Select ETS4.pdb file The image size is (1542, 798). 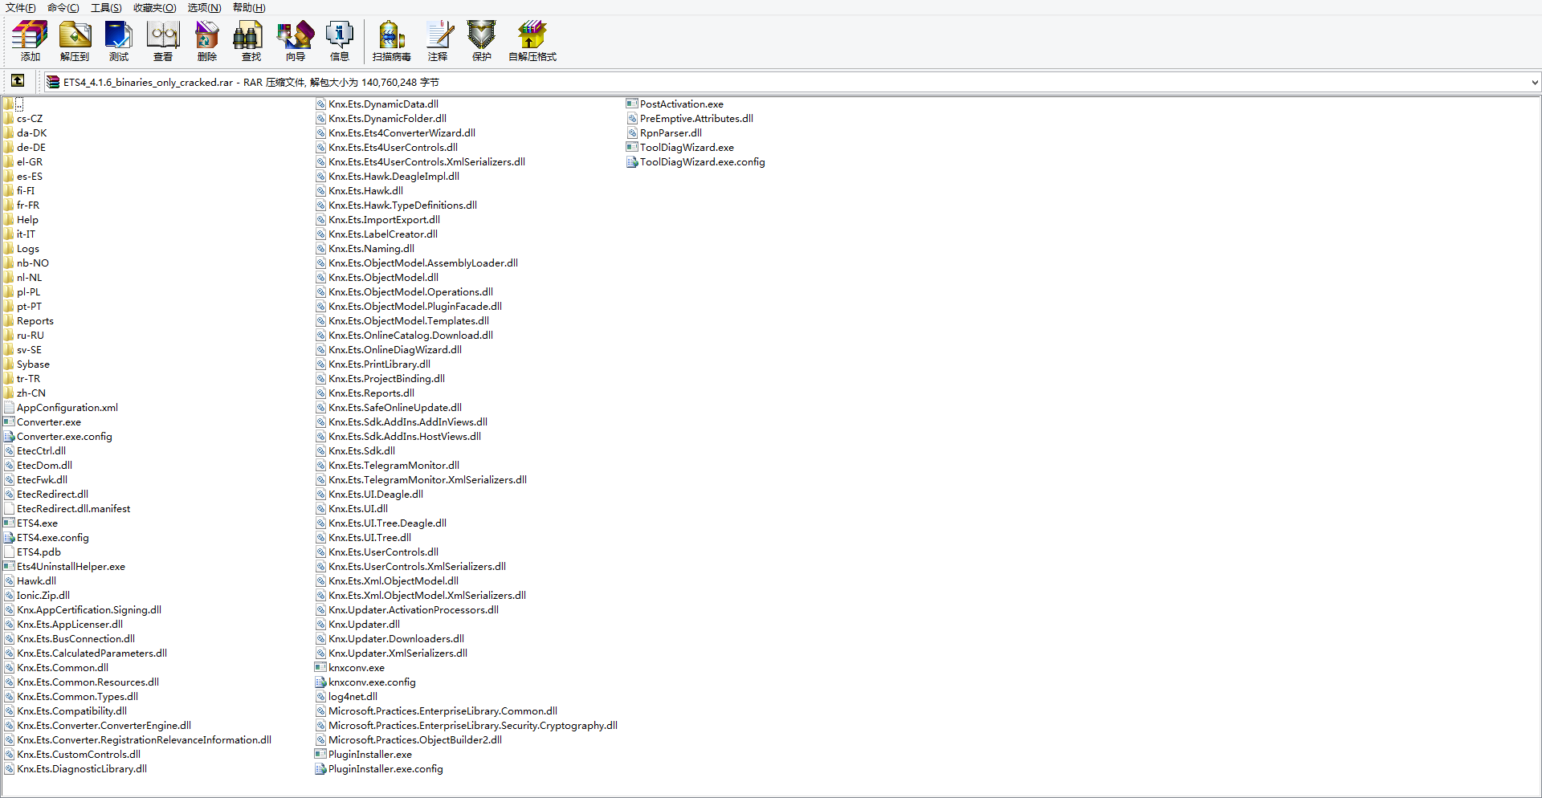(32, 552)
